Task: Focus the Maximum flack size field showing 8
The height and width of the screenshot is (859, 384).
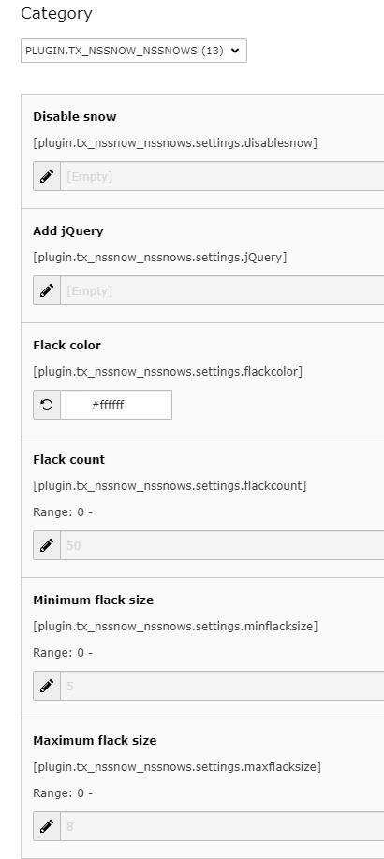Action: coord(222,826)
